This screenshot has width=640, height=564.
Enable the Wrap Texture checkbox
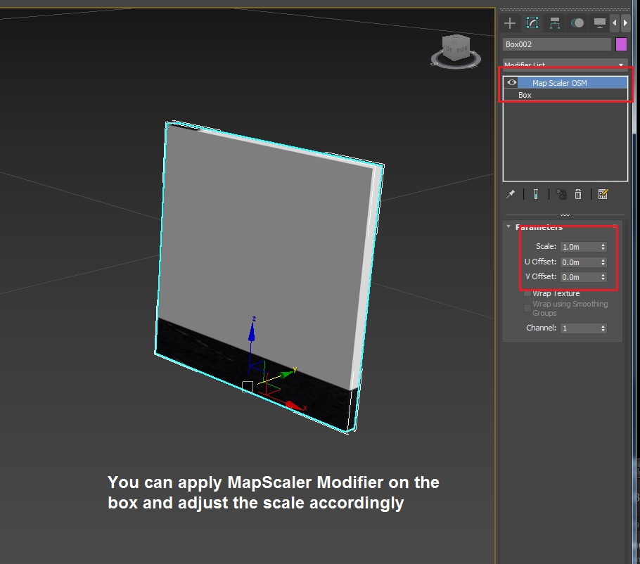(x=527, y=293)
